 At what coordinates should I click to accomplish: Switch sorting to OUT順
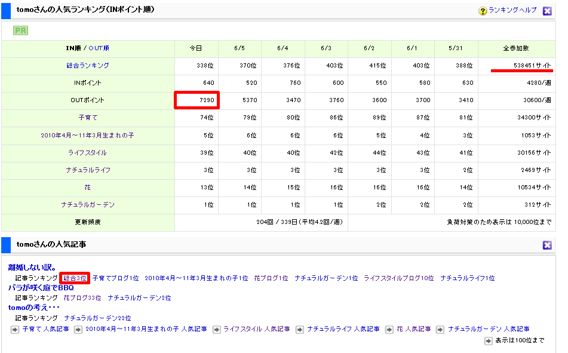pyautogui.click(x=99, y=48)
